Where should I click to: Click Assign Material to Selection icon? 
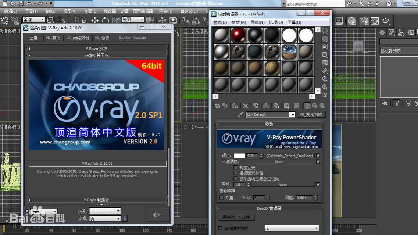(x=235, y=106)
